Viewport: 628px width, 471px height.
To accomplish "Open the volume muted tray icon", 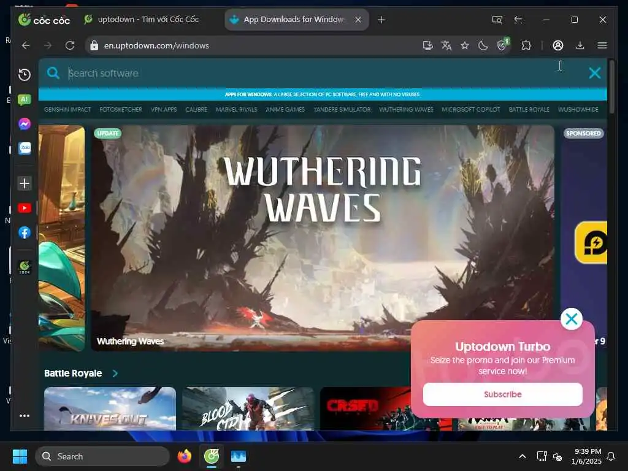I will click(x=557, y=456).
